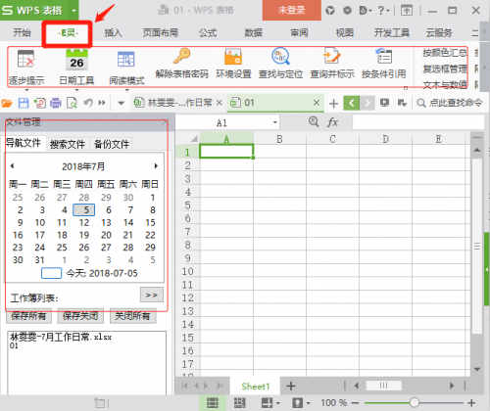
Task: Click the zoom slider handle
Action: [x=415, y=402]
